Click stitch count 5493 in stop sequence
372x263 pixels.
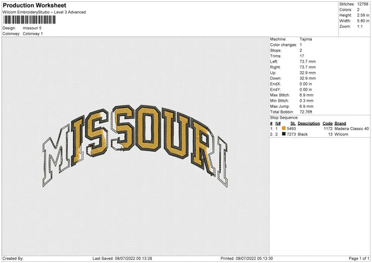(x=291, y=128)
